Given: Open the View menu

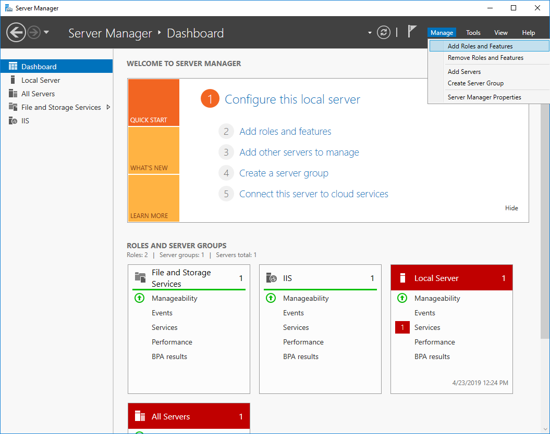Looking at the screenshot, I should point(501,33).
